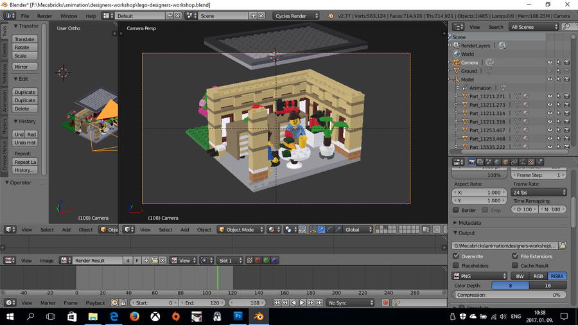Select the rotate manipulator arc icon

(x=330, y=229)
